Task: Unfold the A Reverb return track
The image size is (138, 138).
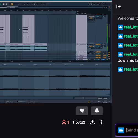Action: point(77,55)
